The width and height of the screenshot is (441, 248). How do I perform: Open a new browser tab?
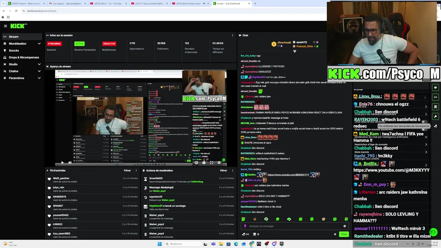255,3
